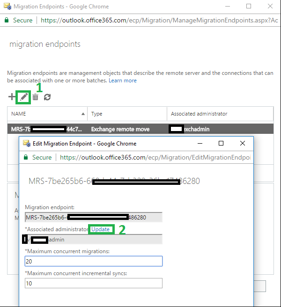Add a new migration endpoint with plus icon
The height and width of the screenshot is (307, 281).
12,97
